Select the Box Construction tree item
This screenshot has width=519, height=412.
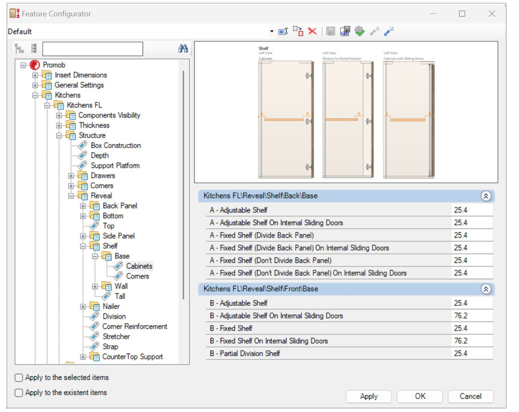[115, 145]
